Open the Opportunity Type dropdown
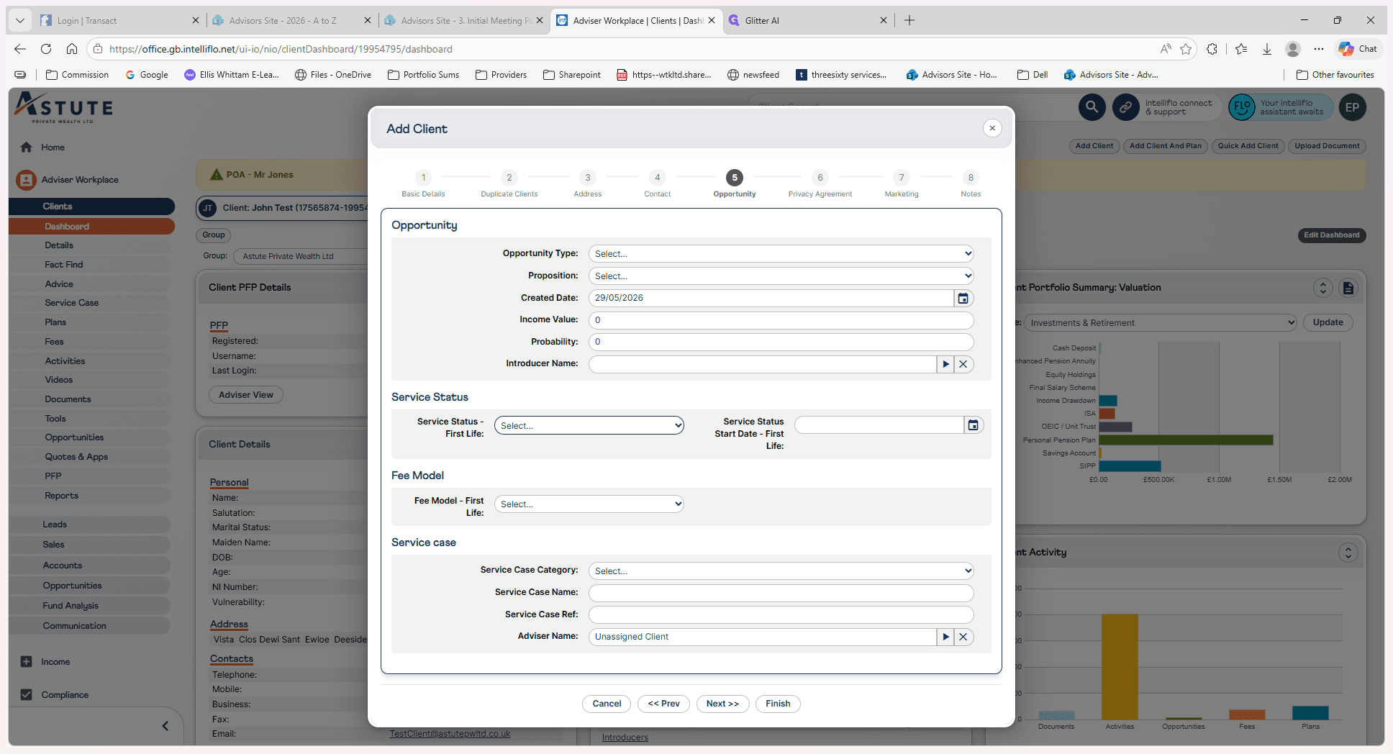The height and width of the screenshot is (754, 1393). [781, 254]
